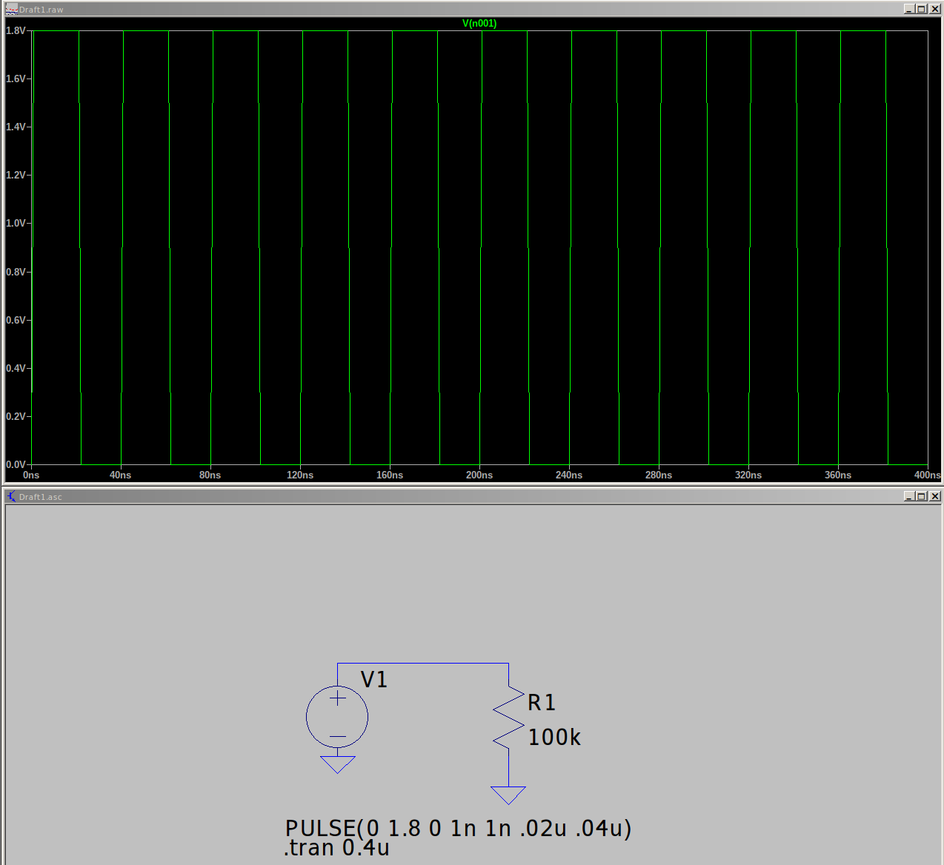944x865 pixels.
Task: Click the V1 component label
Action: pos(373,680)
